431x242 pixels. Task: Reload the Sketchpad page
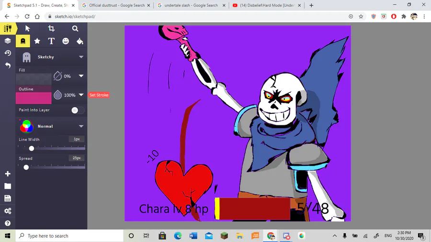coord(27,16)
